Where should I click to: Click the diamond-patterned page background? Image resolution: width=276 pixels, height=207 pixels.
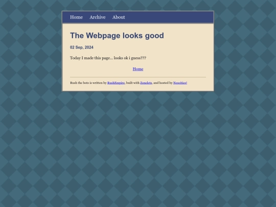138,150
